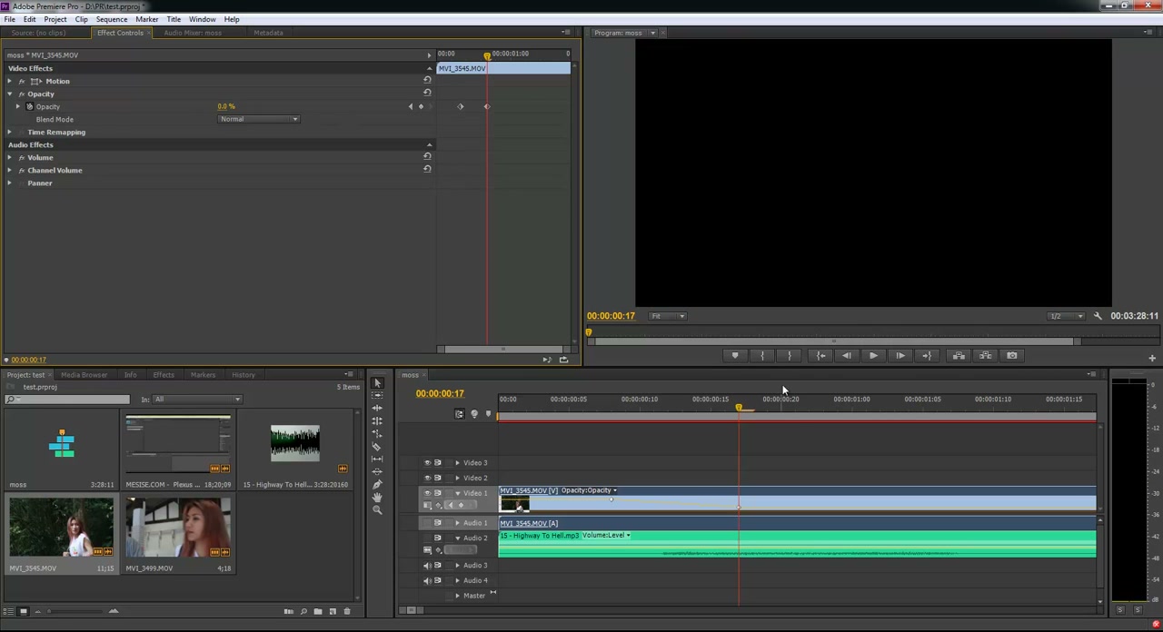The image size is (1163, 632).
Task: Expand Time Remapping effect
Action: coord(10,132)
